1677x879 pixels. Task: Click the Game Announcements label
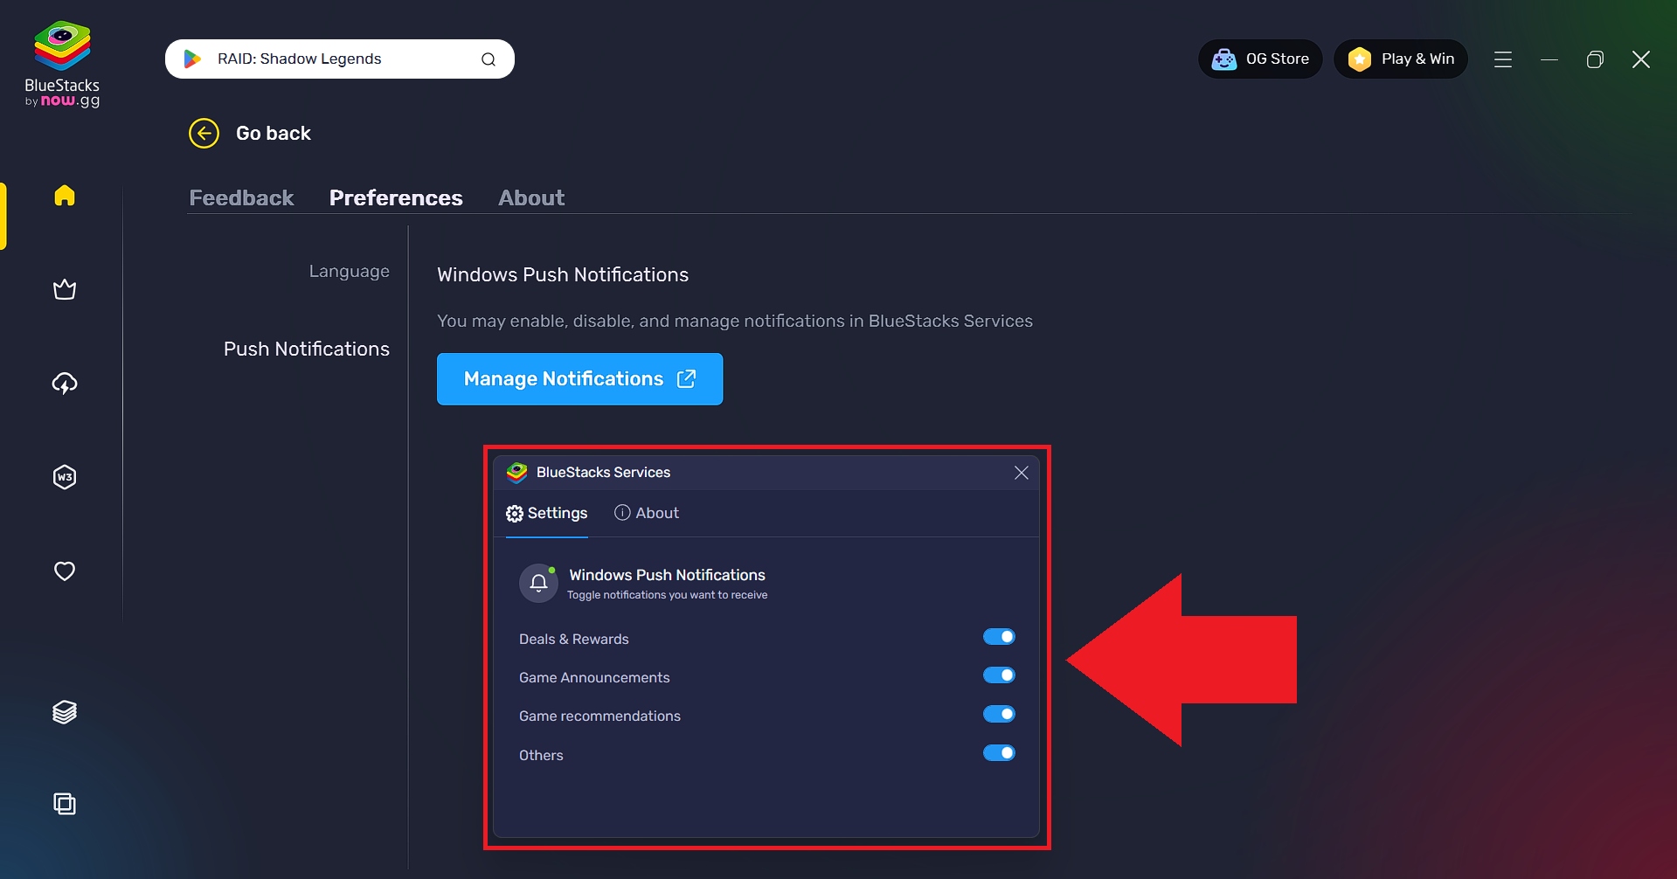(x=594, y=678)
